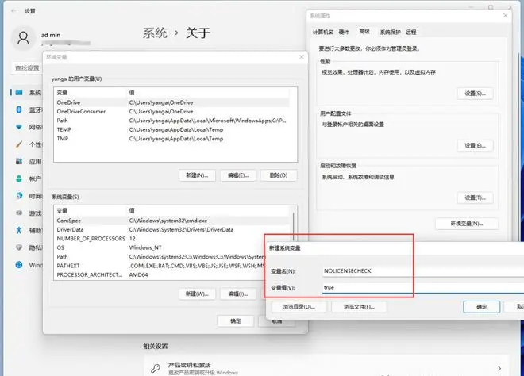This screenshot has width=524, height=376.
Task: Click Browse File(F) in new variable dialog
Action: pyautogui.click(x=359, y=307)
